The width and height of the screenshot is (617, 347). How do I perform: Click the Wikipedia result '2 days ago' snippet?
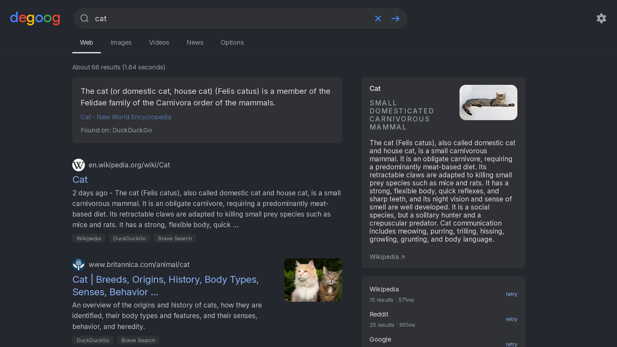tap(207, 209)
